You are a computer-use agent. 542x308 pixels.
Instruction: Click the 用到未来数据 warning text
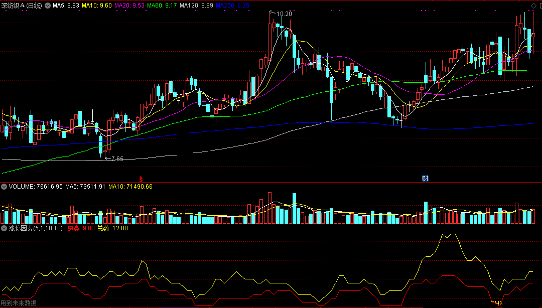point(19,303)
